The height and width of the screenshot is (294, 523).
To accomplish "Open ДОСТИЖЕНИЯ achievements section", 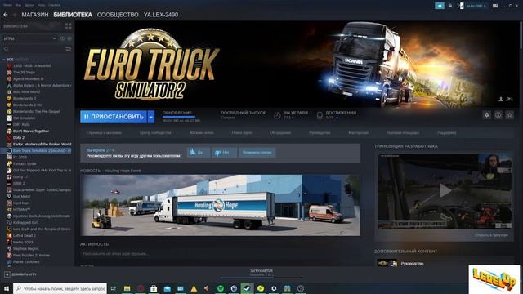I will tap(337, 115).
